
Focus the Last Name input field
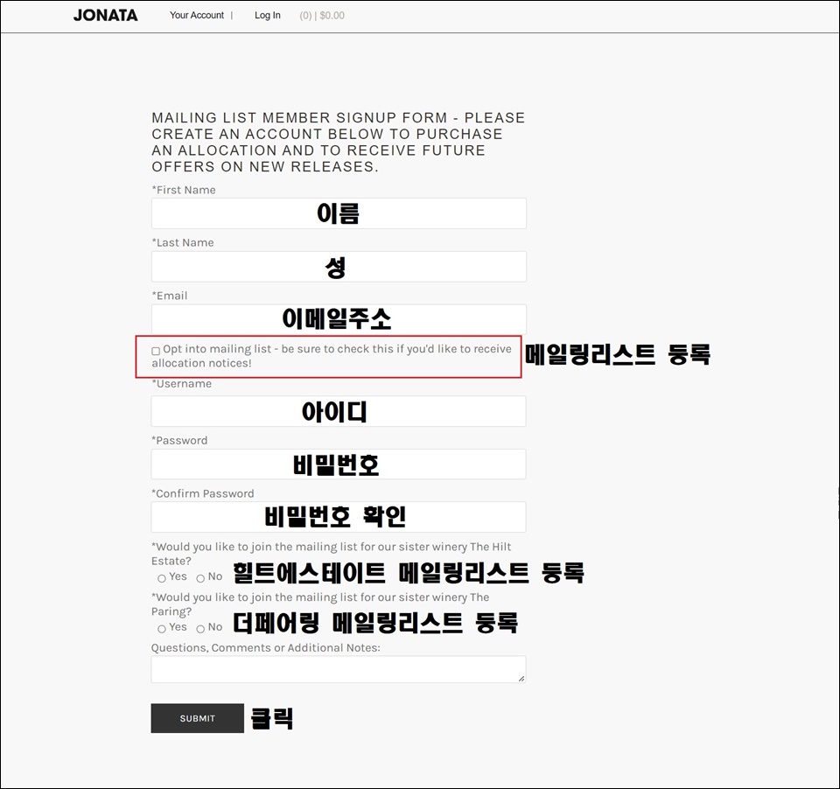(x=339, y=266)
